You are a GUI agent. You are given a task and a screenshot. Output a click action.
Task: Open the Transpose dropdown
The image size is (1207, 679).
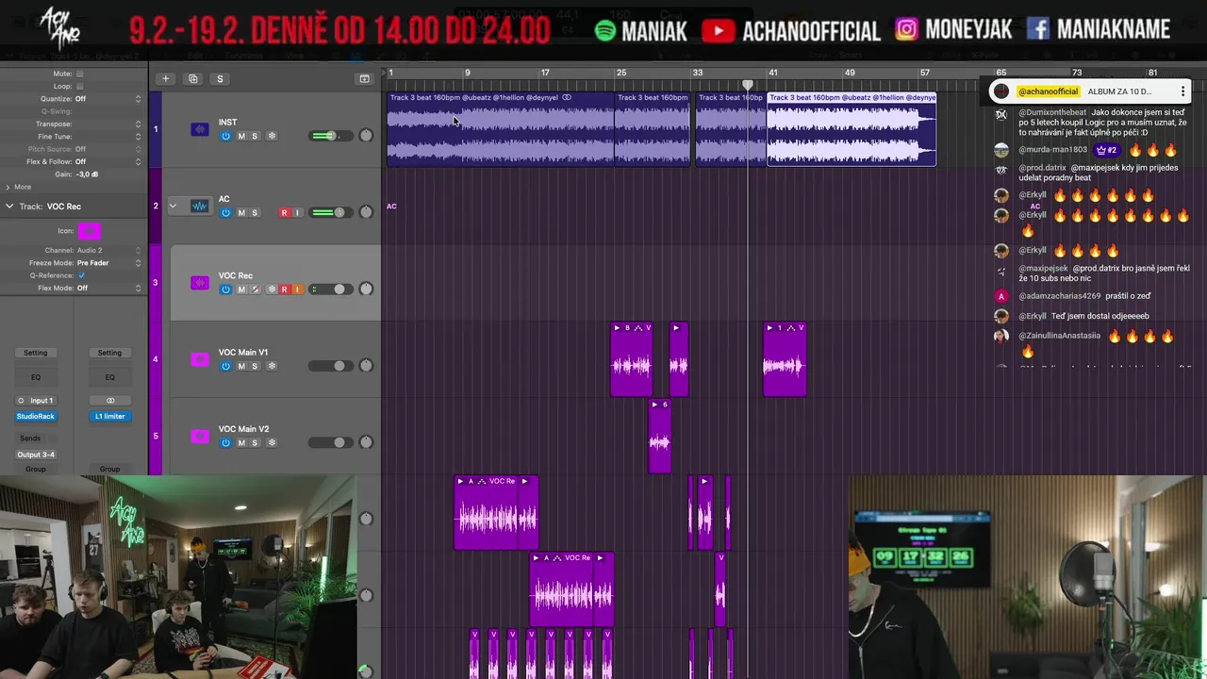[107, 124]
